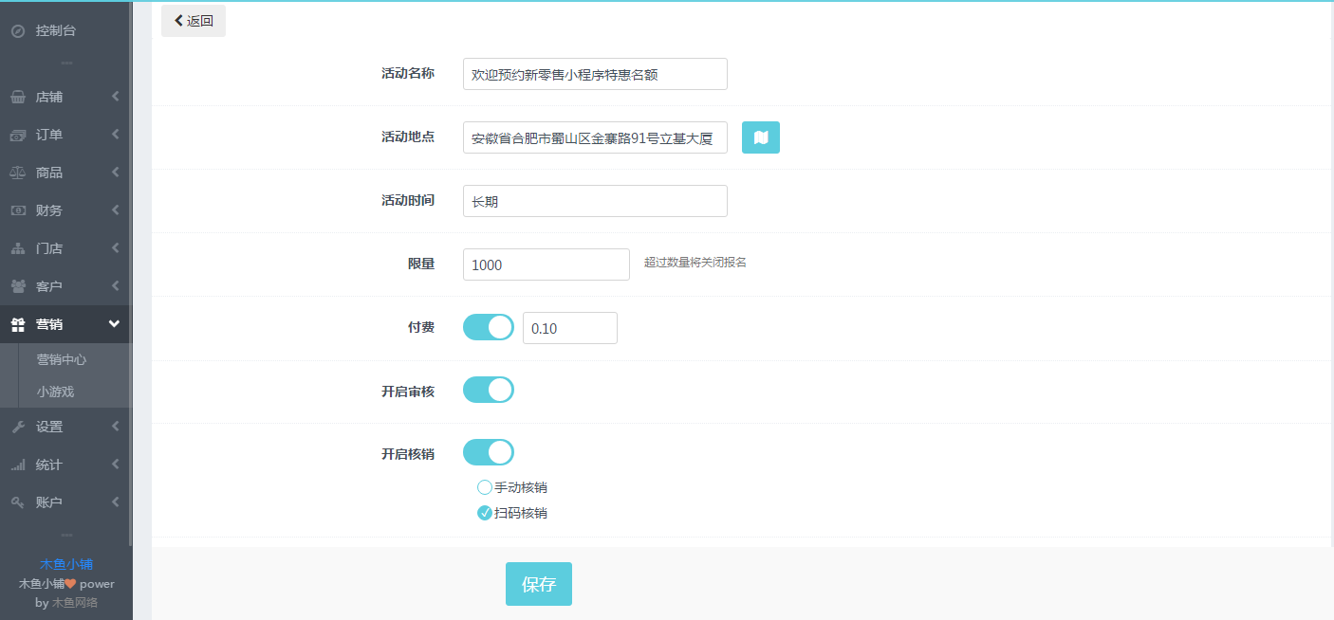Disable the 付费 payment toggle

[488, 328]
